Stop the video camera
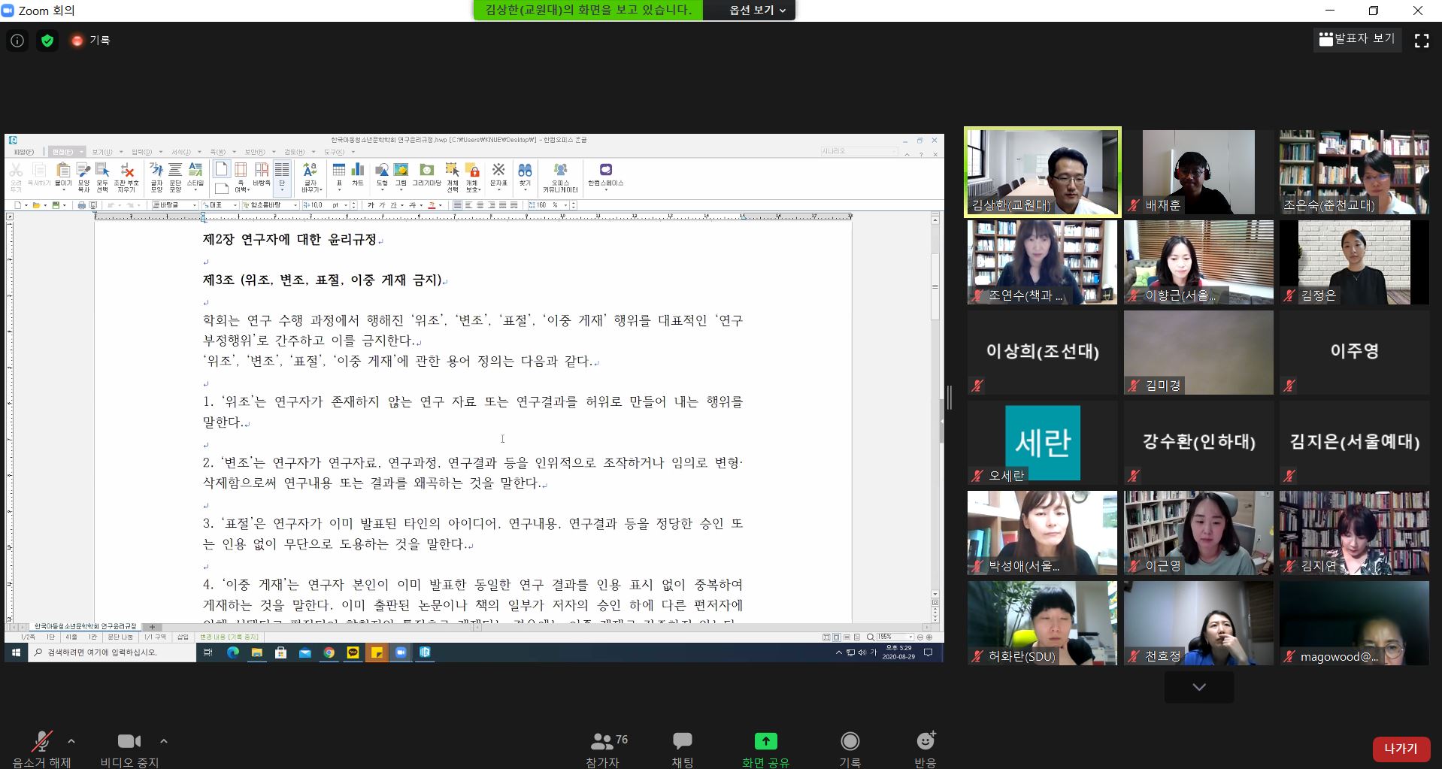1442x769 pixels. tap(129, 749)
